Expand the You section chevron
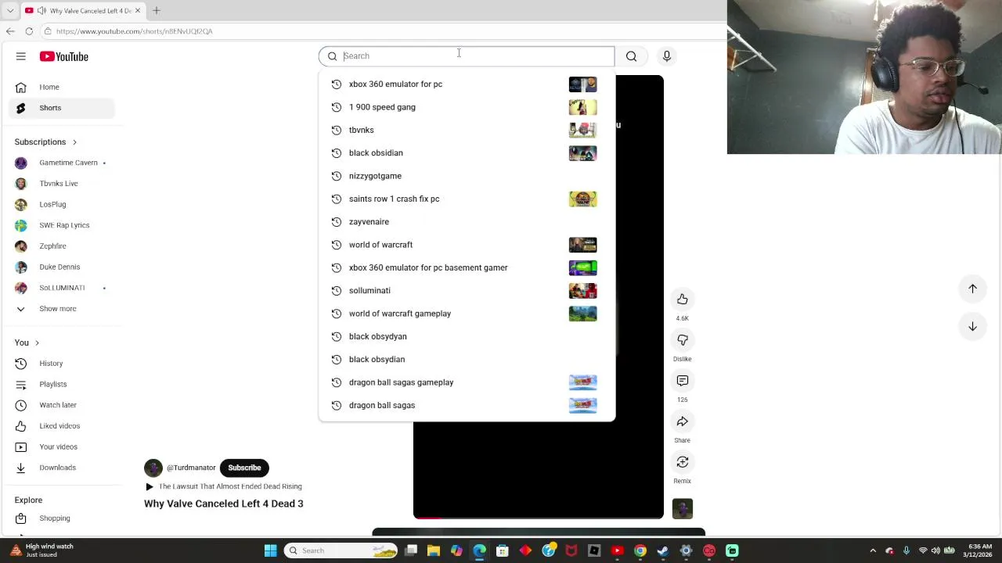 (x=37, y=342)
